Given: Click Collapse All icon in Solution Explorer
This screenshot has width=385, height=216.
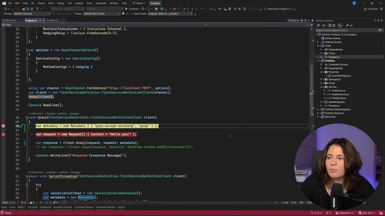Looking at the screenshot, I should coord(330,25).
